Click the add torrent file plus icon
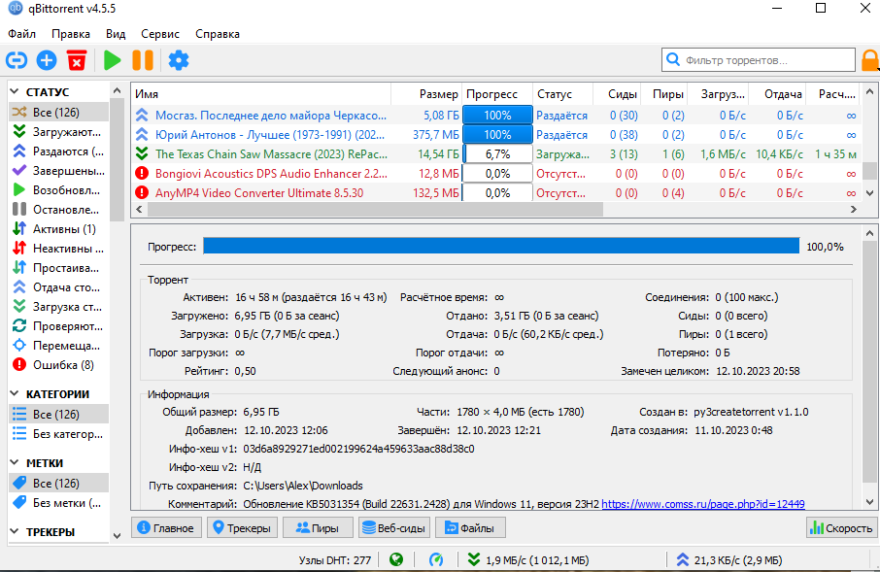This screenshot has width=880, height=572. (x=47, y=60)
